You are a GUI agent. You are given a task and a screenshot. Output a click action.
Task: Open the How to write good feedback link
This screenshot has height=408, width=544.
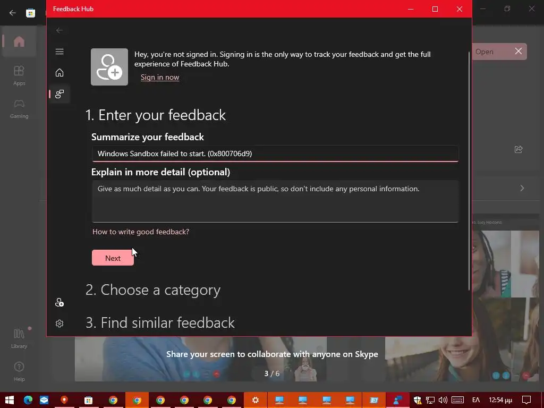point(140,232)
